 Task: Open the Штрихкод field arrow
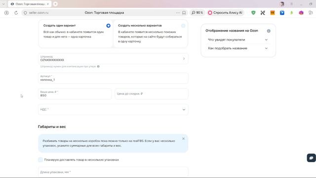pos(184,58)
